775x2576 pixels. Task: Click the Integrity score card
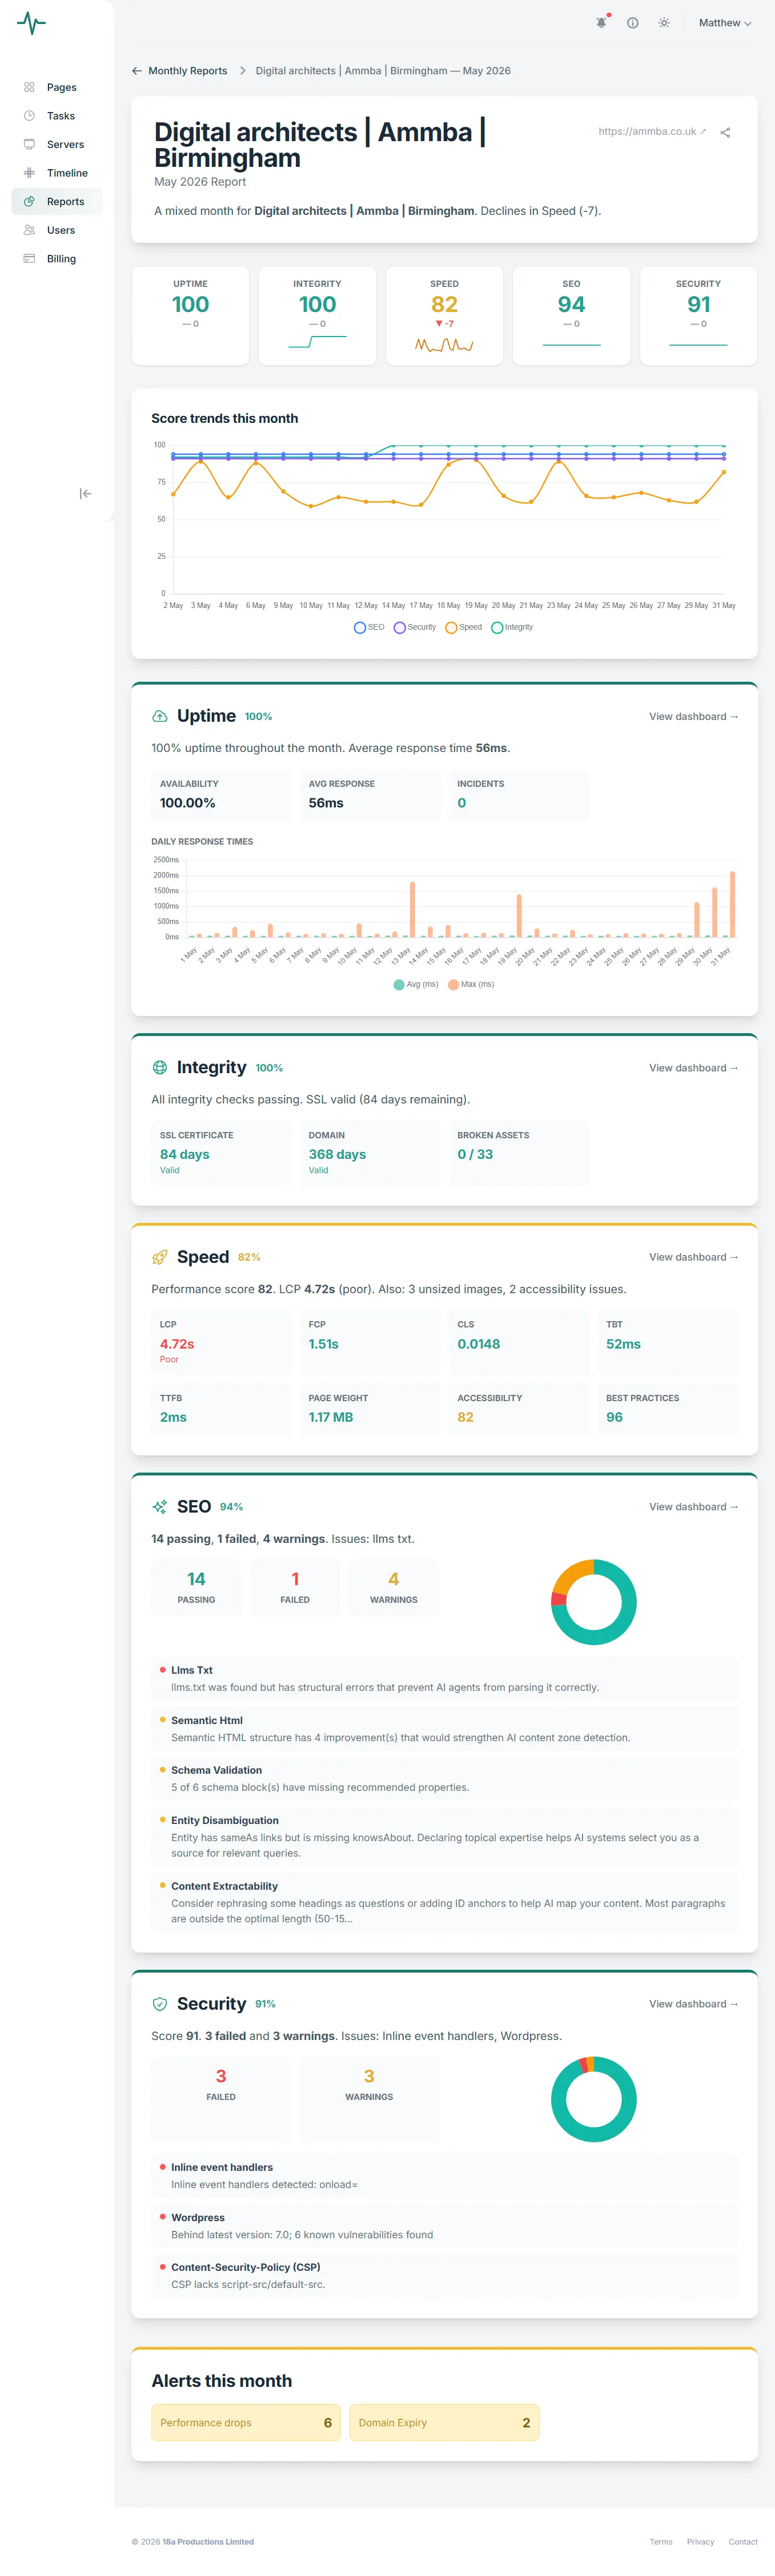tap(317, 316)
